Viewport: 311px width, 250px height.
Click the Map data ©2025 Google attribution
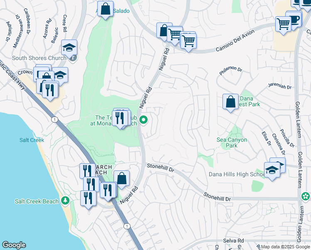(x=286, y=247)
